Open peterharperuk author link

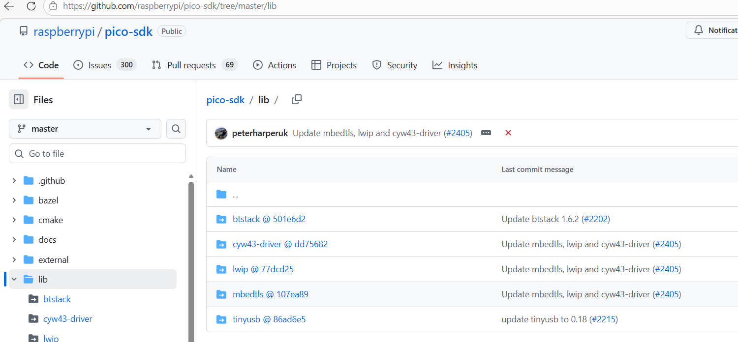tap(260, 133)
